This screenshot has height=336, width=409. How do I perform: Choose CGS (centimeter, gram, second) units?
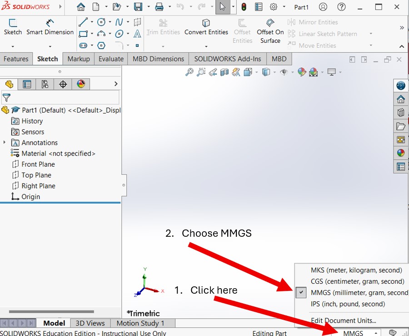357,281
